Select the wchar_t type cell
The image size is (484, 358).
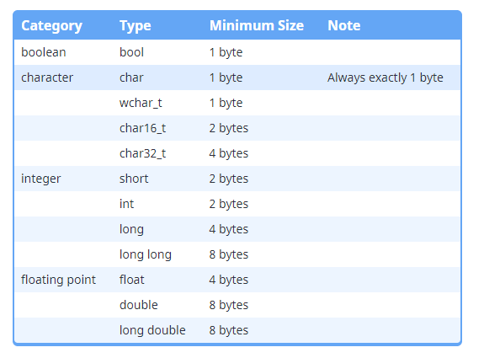[x=141, y=103]
